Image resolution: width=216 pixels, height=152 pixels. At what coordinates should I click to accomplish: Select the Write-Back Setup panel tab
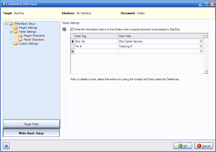[x=31, y=133]
